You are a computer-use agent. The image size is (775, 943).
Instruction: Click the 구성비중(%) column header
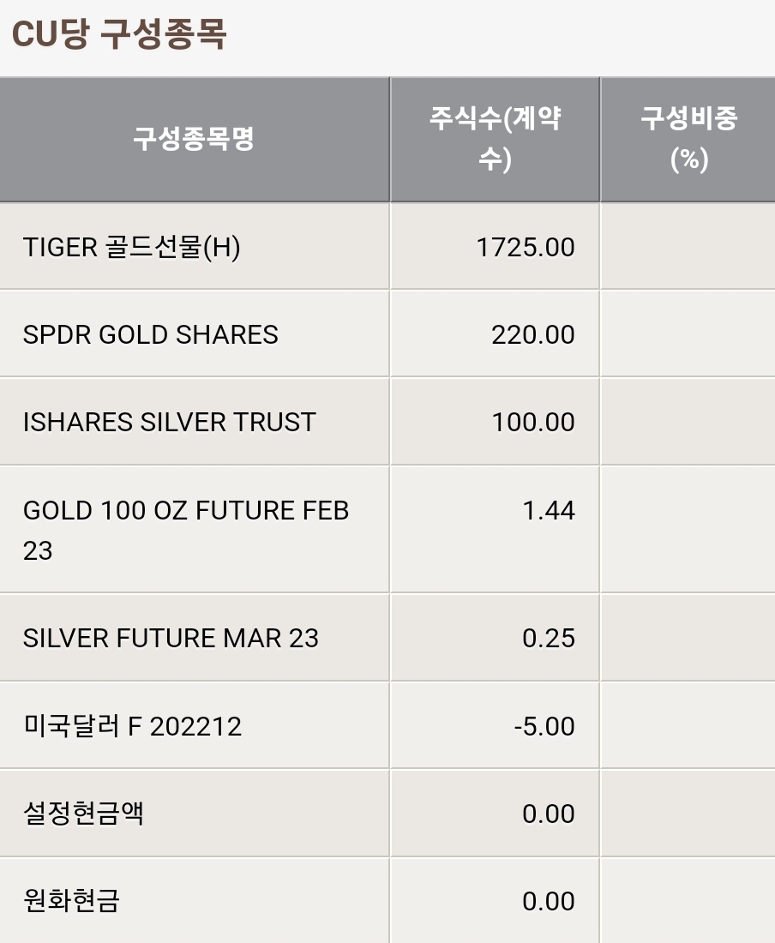tap(688, 139)
